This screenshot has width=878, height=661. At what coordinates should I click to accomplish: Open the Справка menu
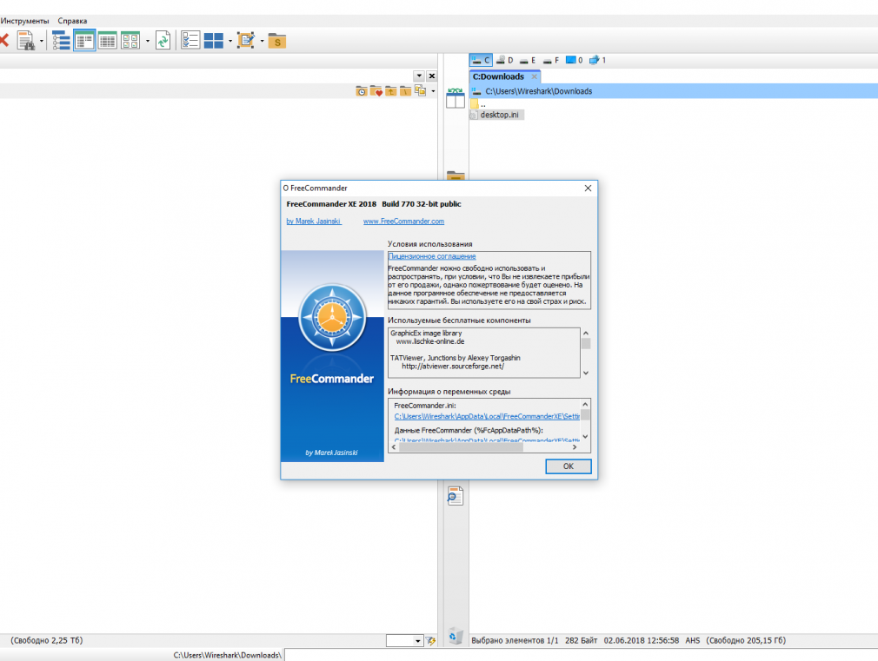point(72,21)
